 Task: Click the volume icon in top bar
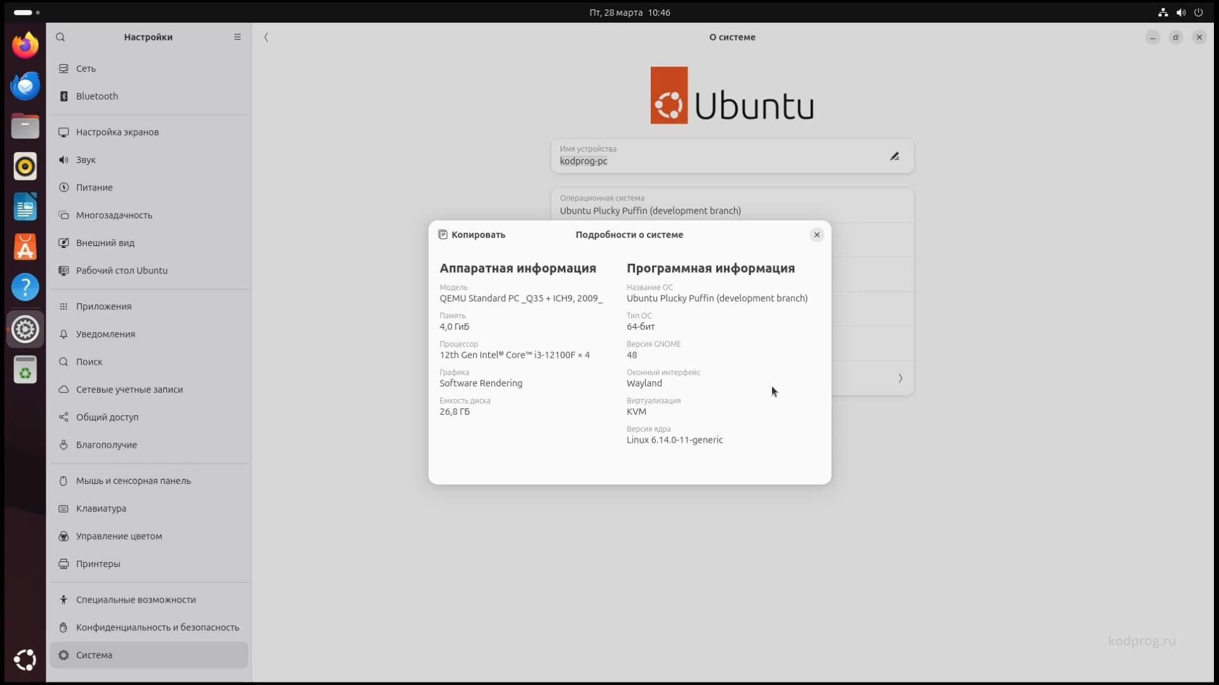click(1181, 12)
